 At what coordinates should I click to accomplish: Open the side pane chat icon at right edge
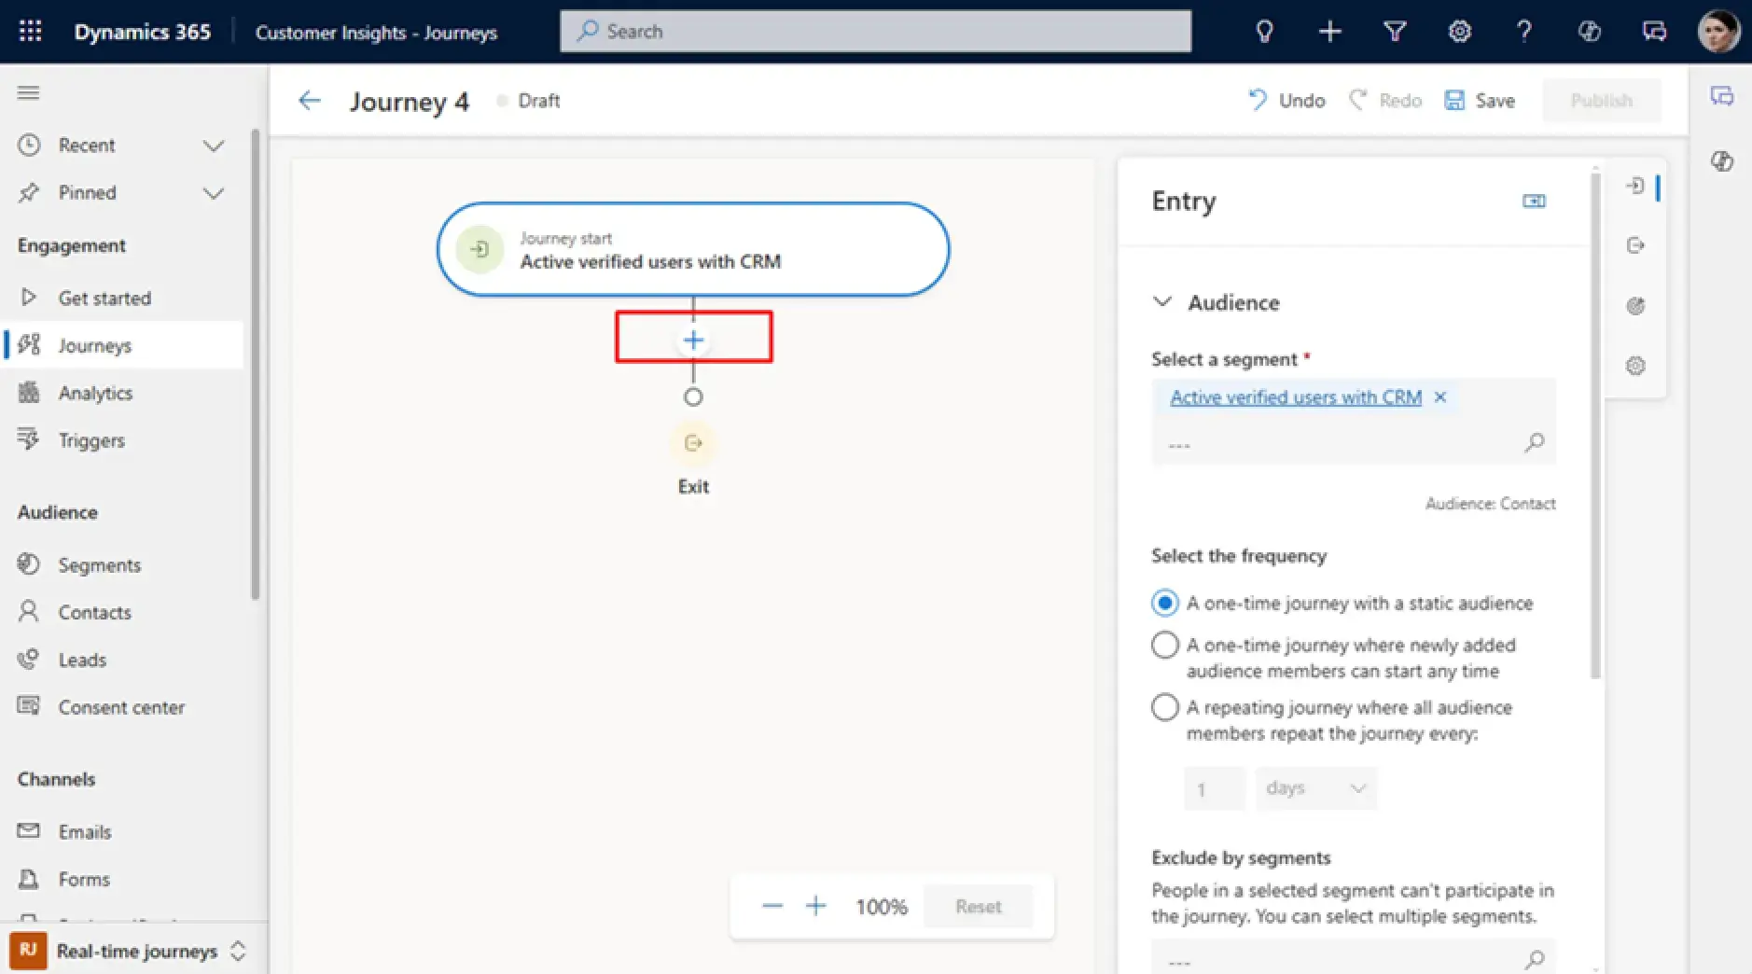coord(1721,96)
